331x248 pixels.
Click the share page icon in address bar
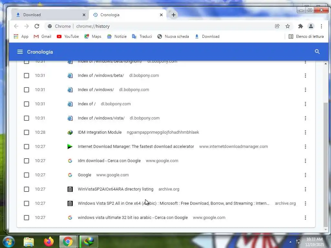click(277, 26)
